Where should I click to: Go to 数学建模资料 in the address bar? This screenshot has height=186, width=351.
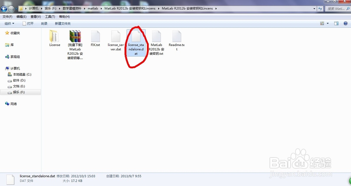(x=72, y=8)
